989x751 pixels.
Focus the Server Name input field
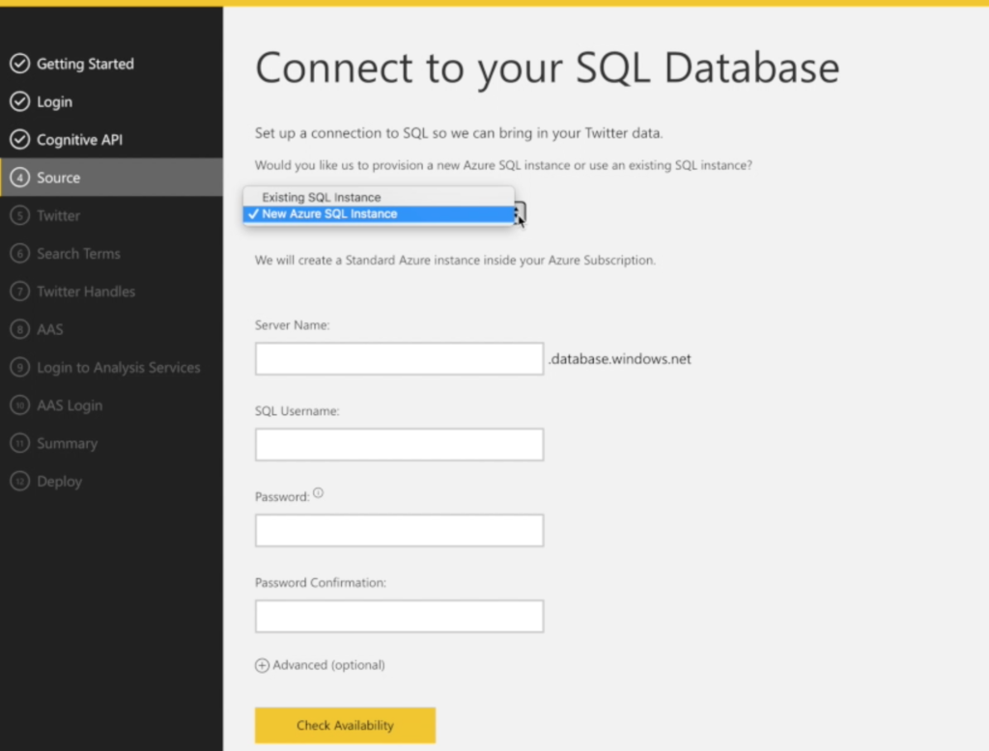pos(399,359)
